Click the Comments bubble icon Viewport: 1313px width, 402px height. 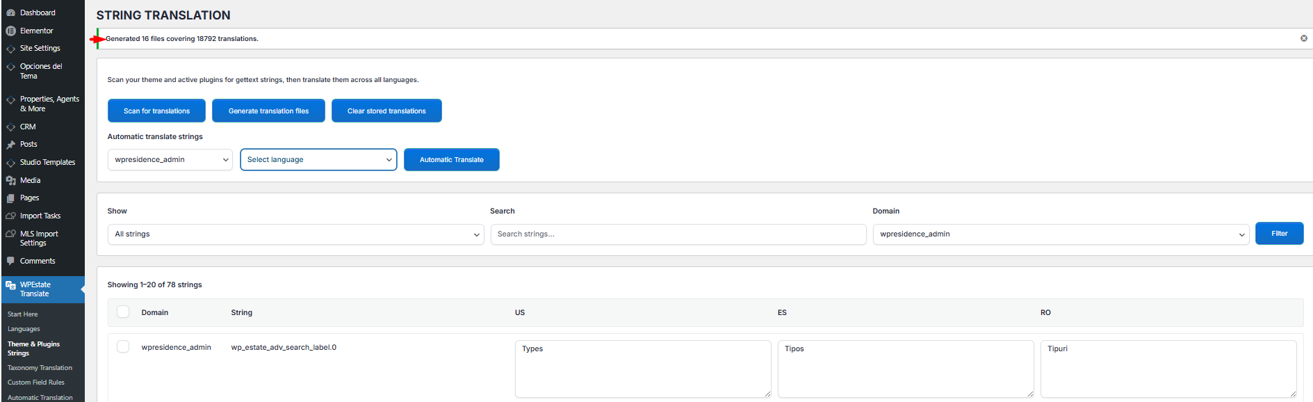pos(10,261)
